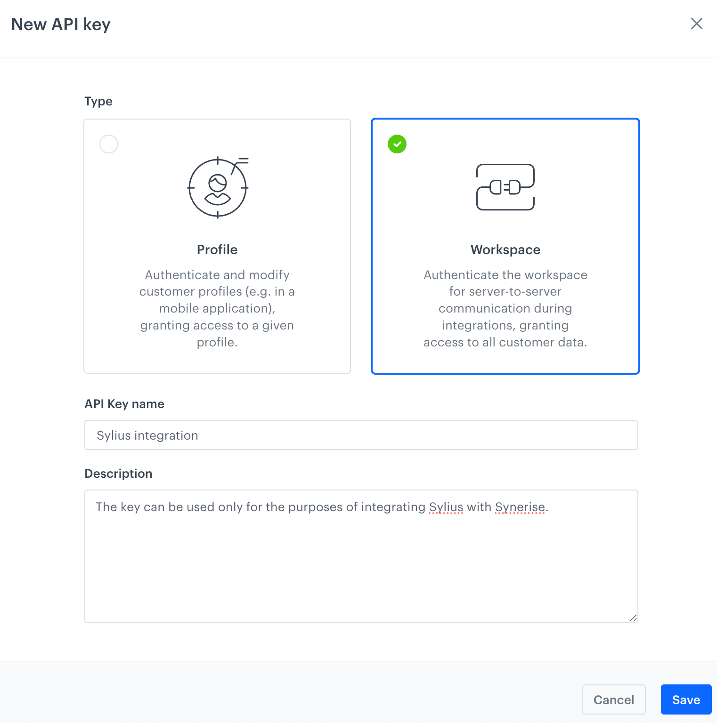Close the New API key dialog
The image size is (717, 723).
696,24
